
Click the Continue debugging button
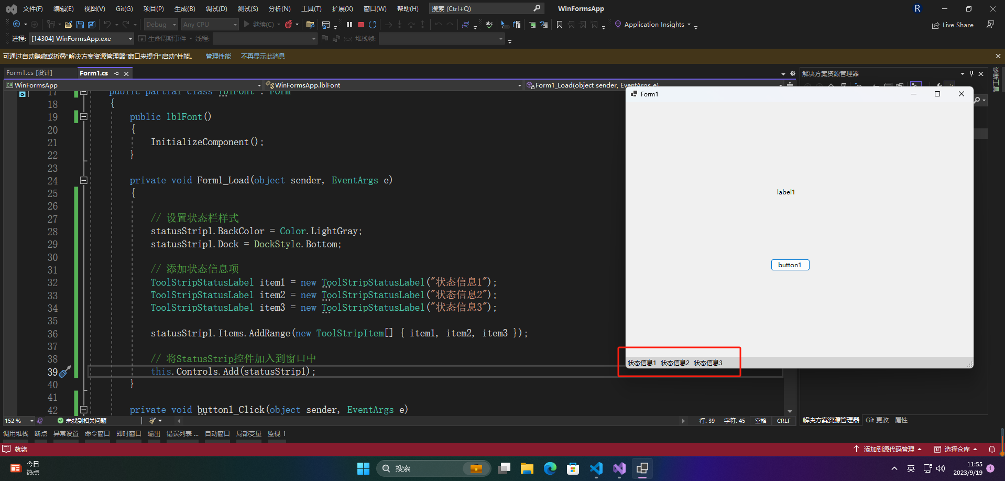tap(259, 25)
